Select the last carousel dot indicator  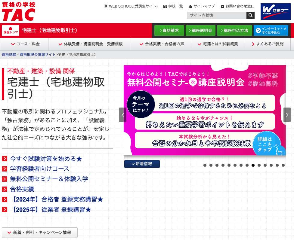[283, 165]
